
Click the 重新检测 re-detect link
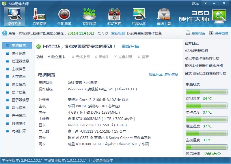click(x=118, y=33)
